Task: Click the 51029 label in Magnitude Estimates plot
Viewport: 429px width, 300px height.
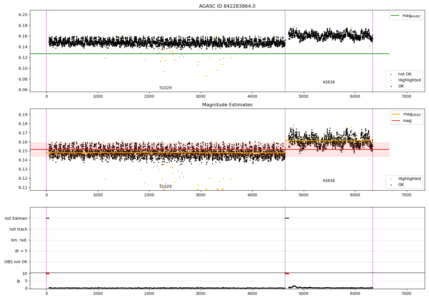Action: [x=165, y=187]
